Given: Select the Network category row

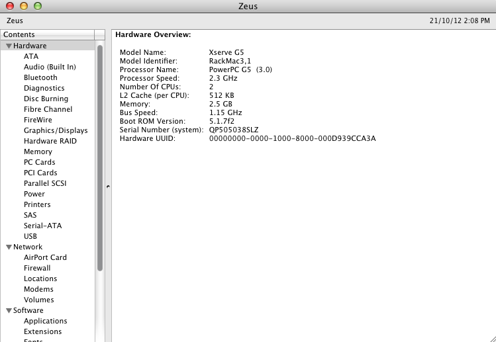Looking at the screenshot, I should (x=48, y=247).
